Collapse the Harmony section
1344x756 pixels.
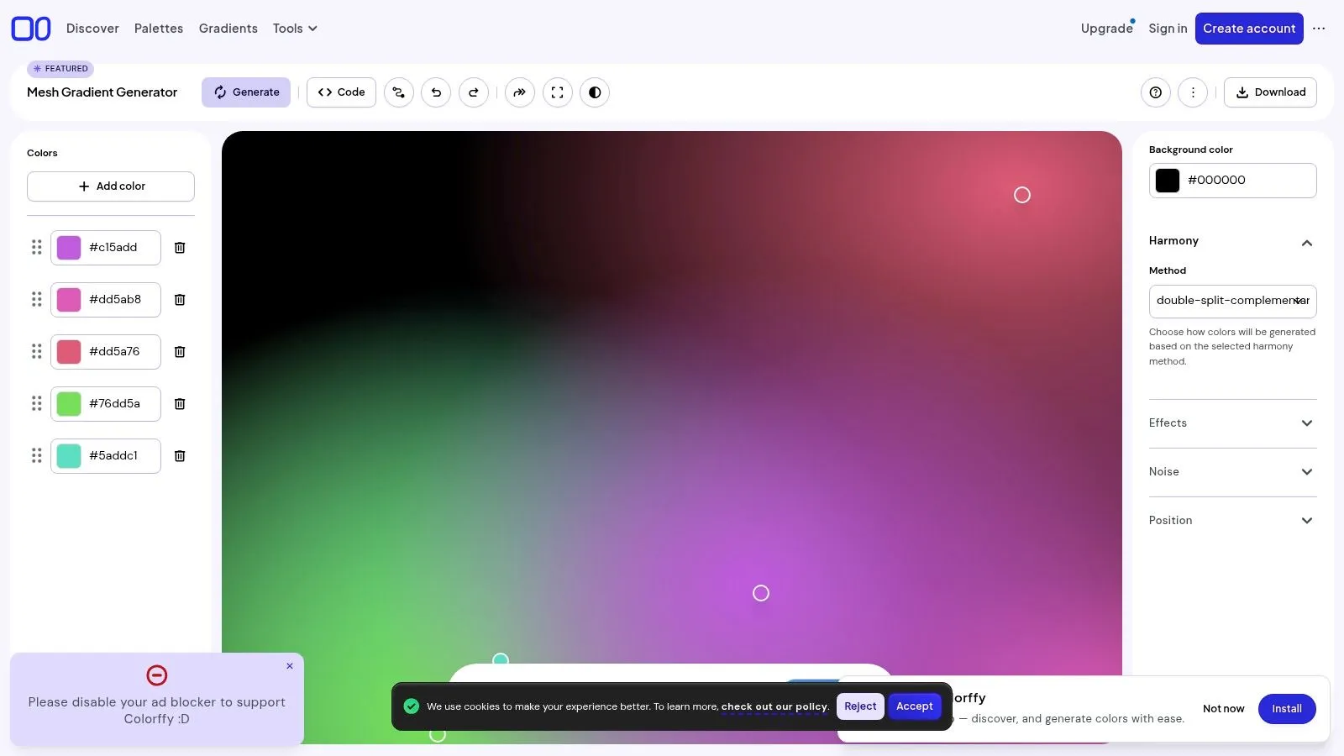tap(1307, 243)
